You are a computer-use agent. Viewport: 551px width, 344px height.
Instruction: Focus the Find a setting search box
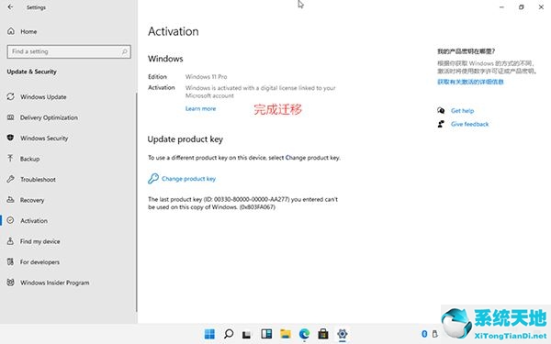69,51
